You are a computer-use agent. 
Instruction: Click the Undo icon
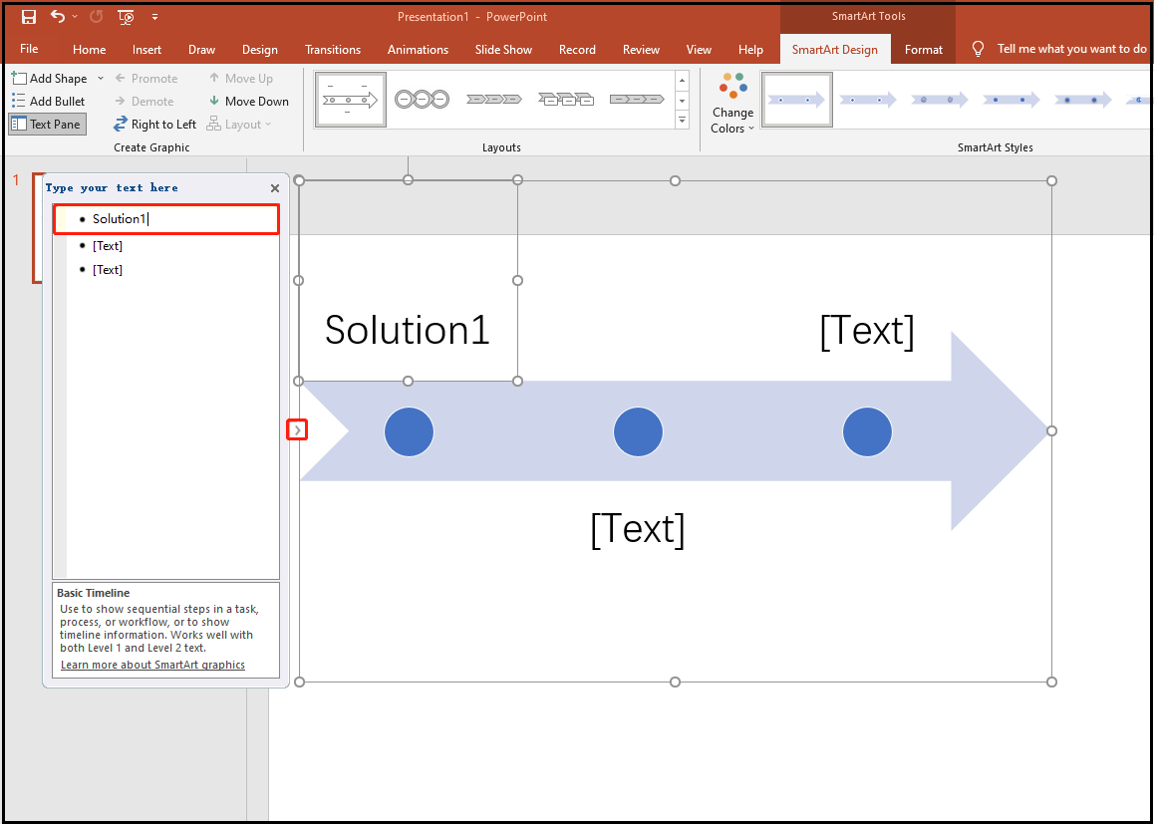(54, 17)
